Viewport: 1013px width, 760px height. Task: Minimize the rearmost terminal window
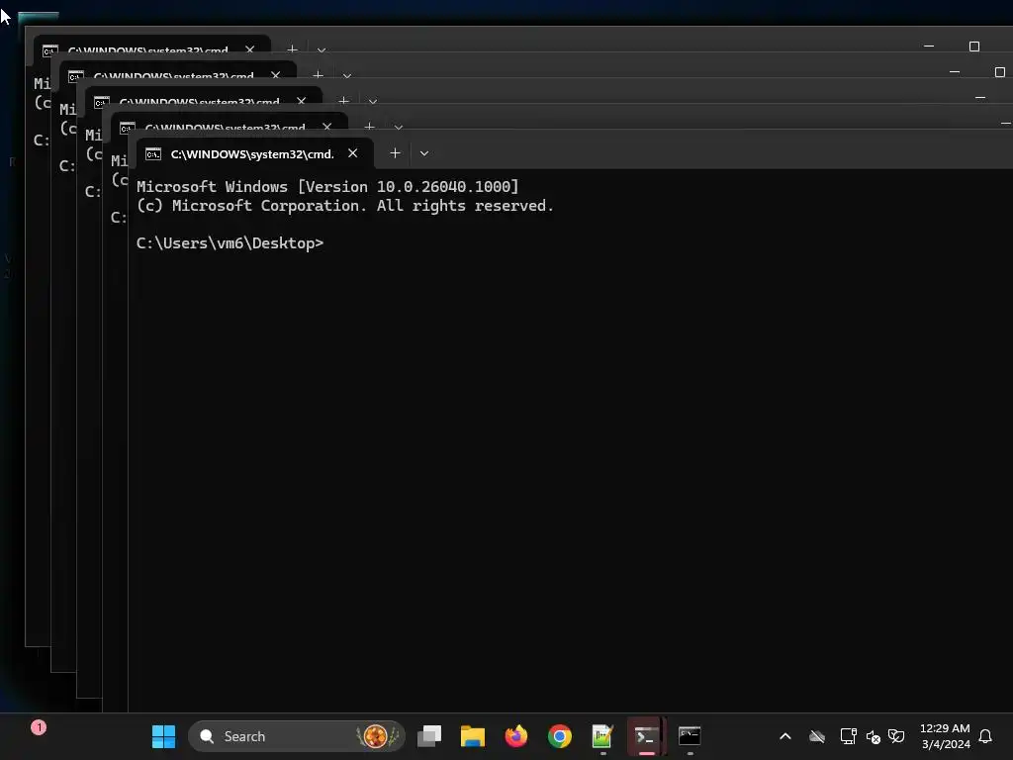pyautogui.click(x=929, y=47)
